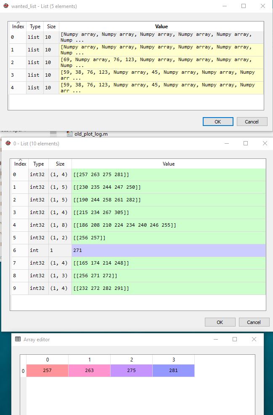Close the 0 - List dialog window
Screen dimensions: 273x415
pos(265,144)
